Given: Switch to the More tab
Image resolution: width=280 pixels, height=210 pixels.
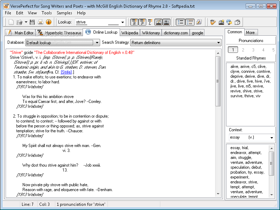Looking at the screenshot, I should tap(250, 33).
